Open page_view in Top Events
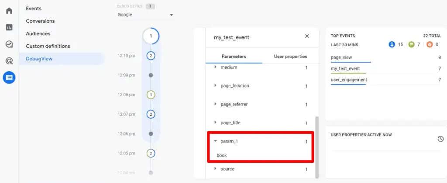447x183 pixels. coord(341,57)
